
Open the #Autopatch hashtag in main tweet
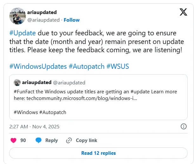click(87, 67)
